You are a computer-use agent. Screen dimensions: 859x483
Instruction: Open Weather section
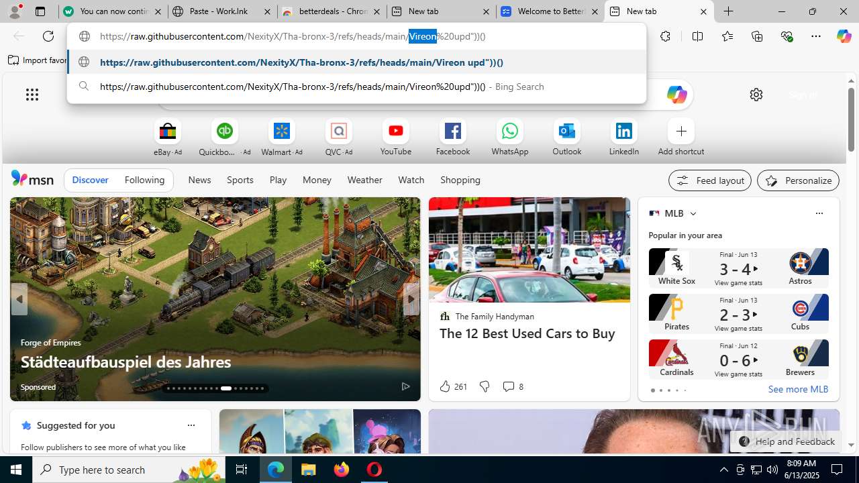(x=364, y=180)
